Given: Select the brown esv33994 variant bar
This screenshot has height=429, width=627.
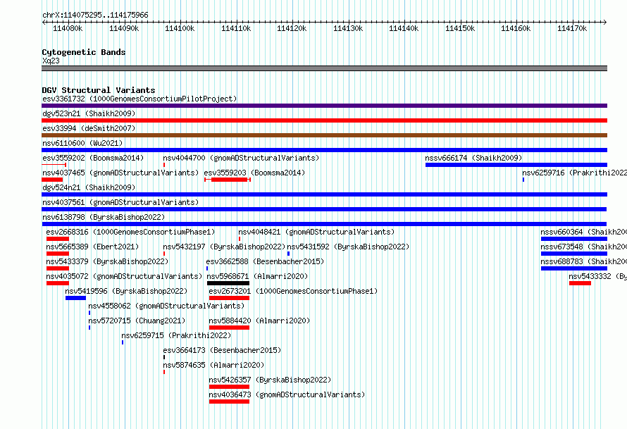Looking at the screenshot, I should pyautogui.click(x=324, y=135).
